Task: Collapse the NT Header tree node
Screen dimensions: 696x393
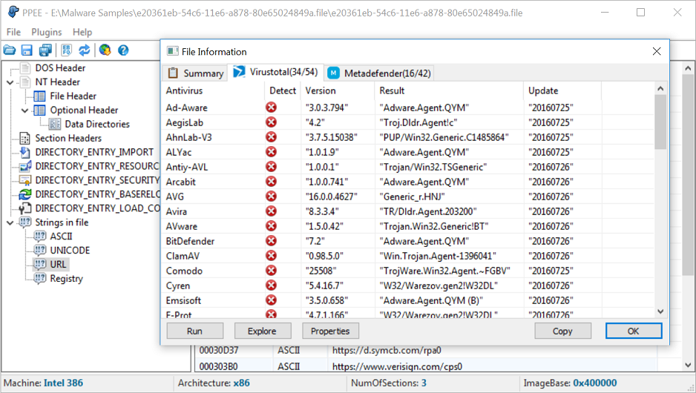Action: [10, 82]
